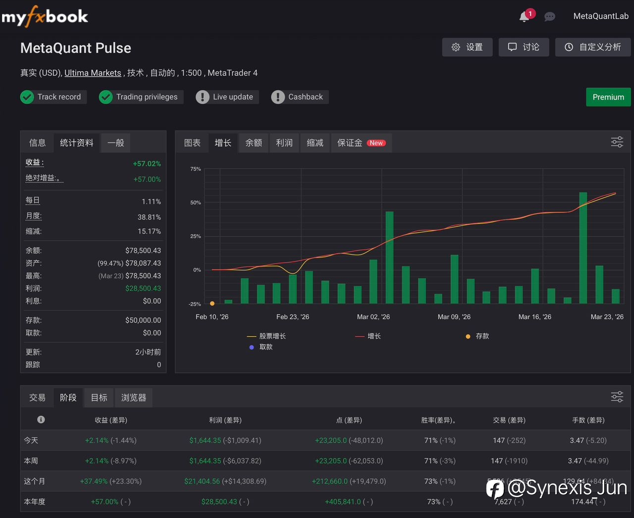The width and height of the screenshot is (634, 518).
Task: Sort by 利润 (差异) column header
Action: pos(225,420)
